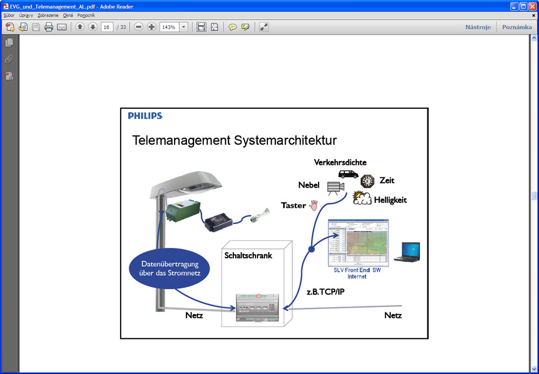Open the Poznámka pane

coord(517,27)
